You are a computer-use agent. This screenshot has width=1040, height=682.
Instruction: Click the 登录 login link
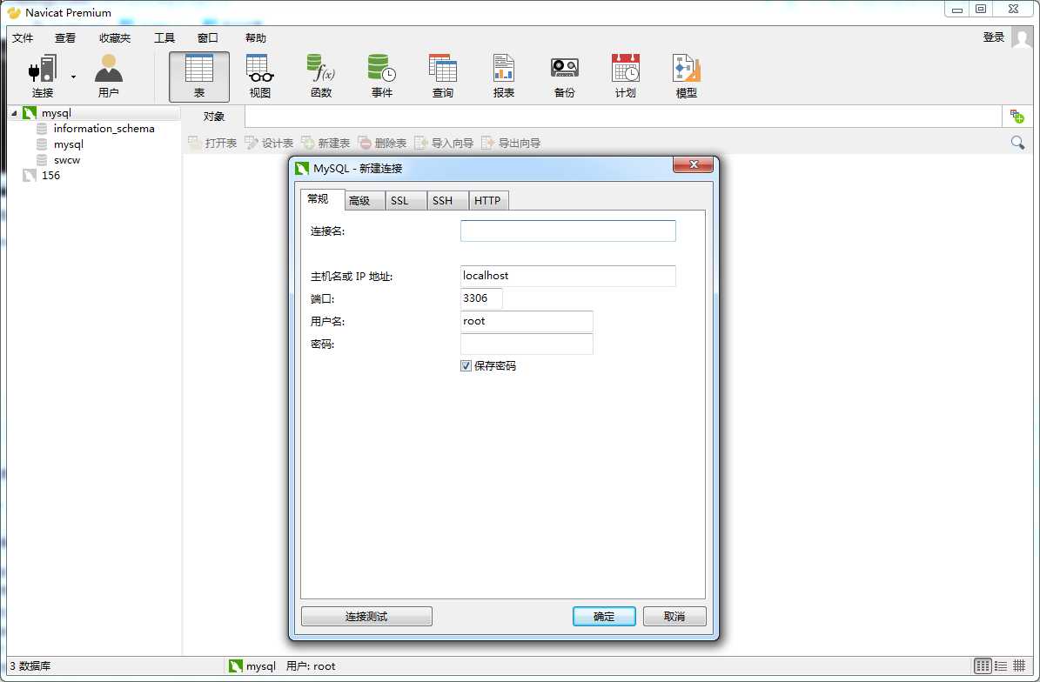pos(994,37)
